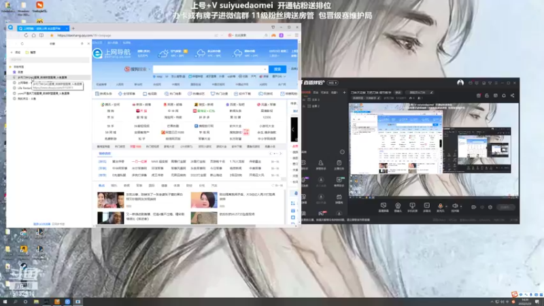
Task: Open the bell notifications icon in streaming app
Action: point(504,95)
